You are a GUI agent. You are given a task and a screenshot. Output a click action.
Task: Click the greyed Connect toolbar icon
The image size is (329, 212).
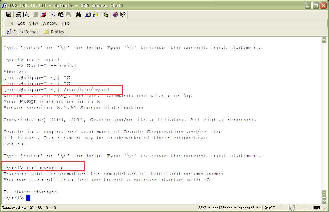(36, 14)
